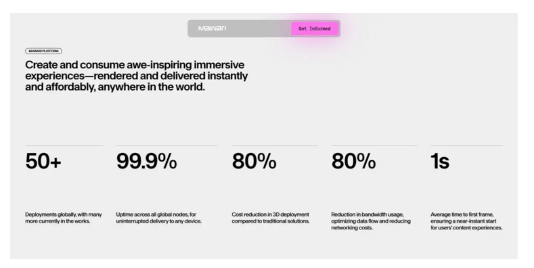Click the divider line above 1s
Image resolution: width=534 pixels, height=268 pixels.
466,145
